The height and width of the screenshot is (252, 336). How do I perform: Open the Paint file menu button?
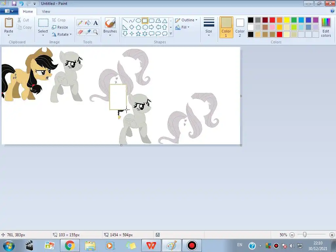click(9, 11)
